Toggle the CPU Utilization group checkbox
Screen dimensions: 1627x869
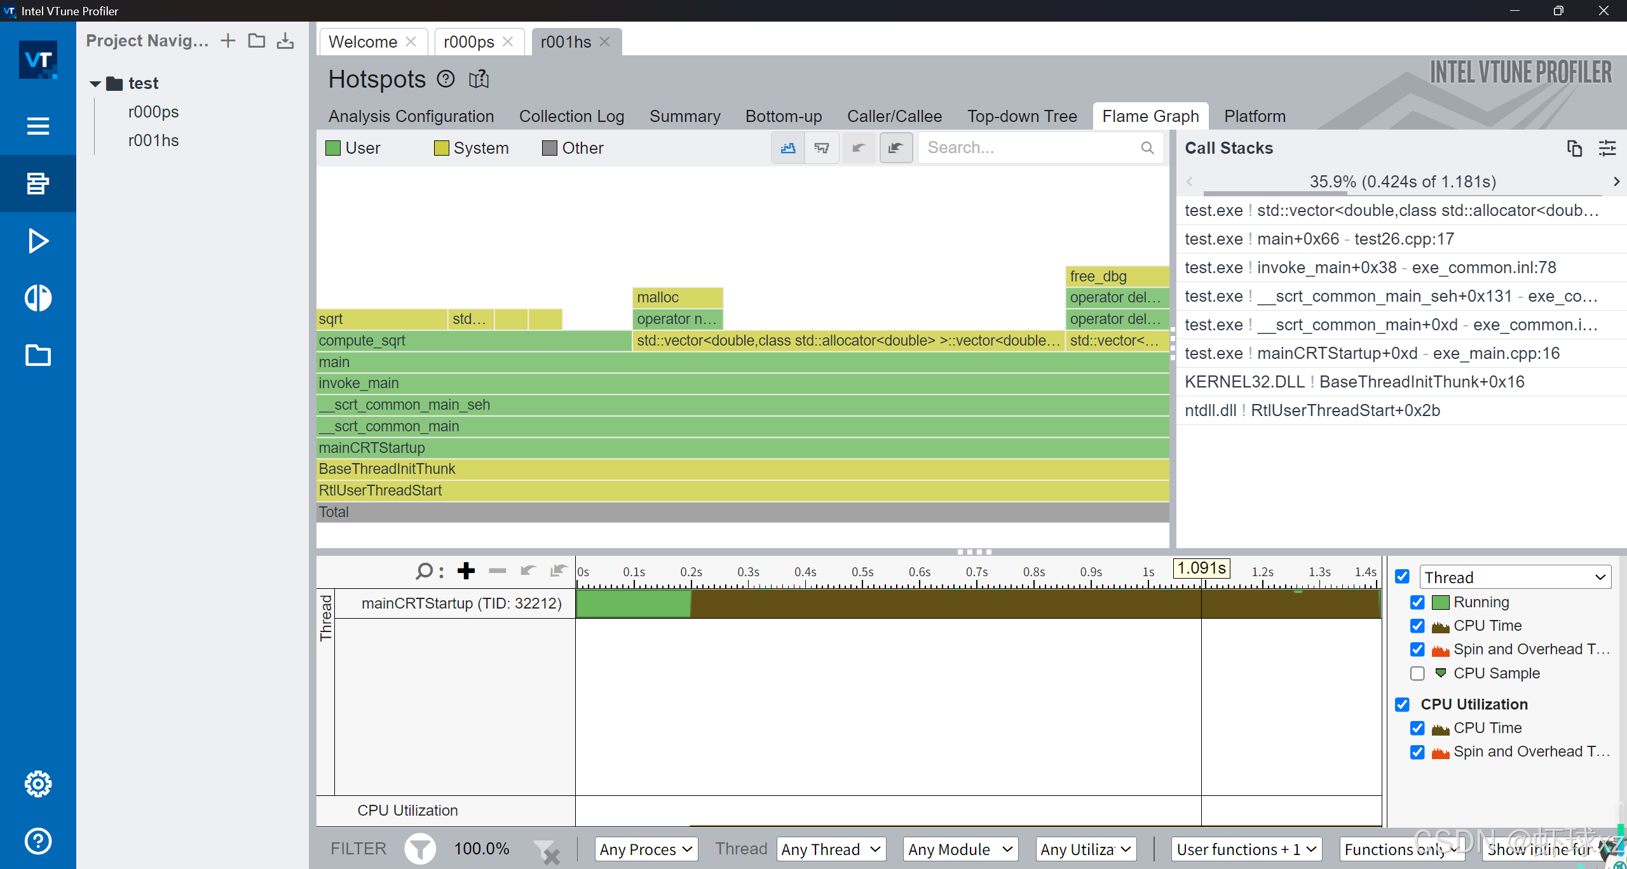pos(1402,704)
